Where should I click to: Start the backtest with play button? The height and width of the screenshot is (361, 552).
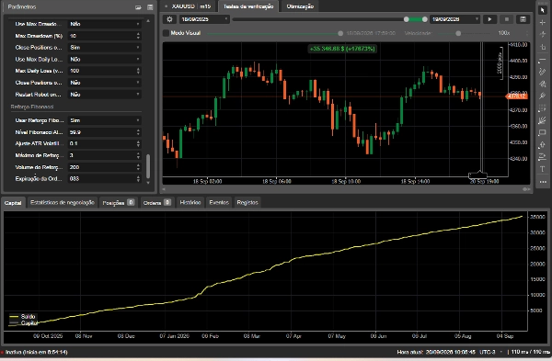pos(489,19)
